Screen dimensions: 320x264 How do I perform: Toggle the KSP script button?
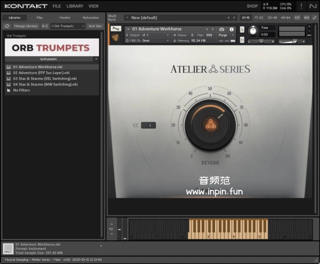(x=297, y=18)
